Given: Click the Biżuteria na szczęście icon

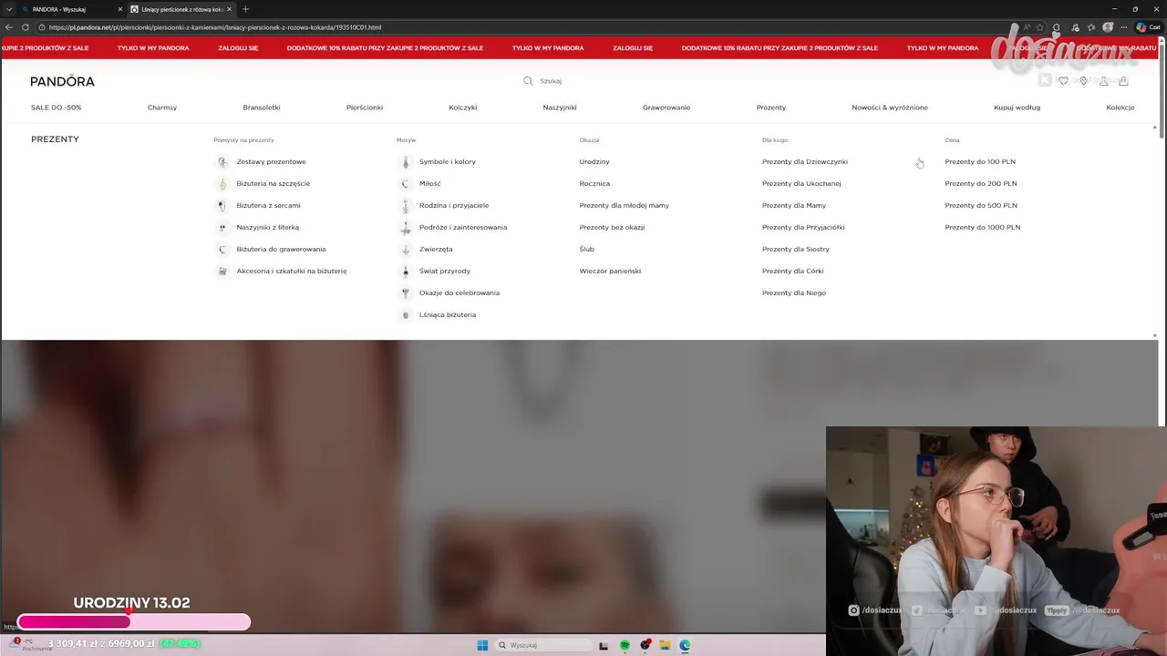Looking at the screenshot, I should tap(222, 183).
